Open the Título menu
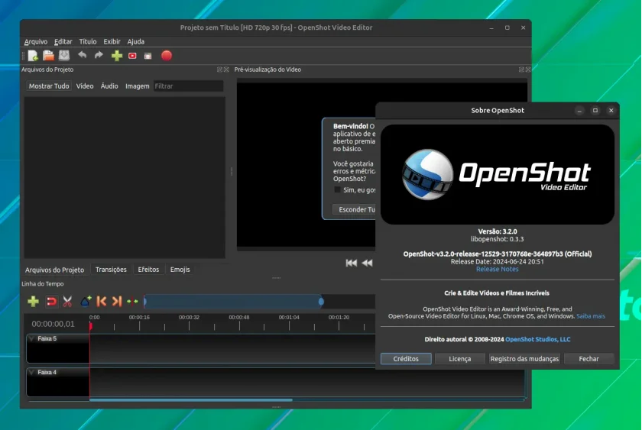Image resolution: width=642 pixels, height=430 pixels. coord(88,42)
